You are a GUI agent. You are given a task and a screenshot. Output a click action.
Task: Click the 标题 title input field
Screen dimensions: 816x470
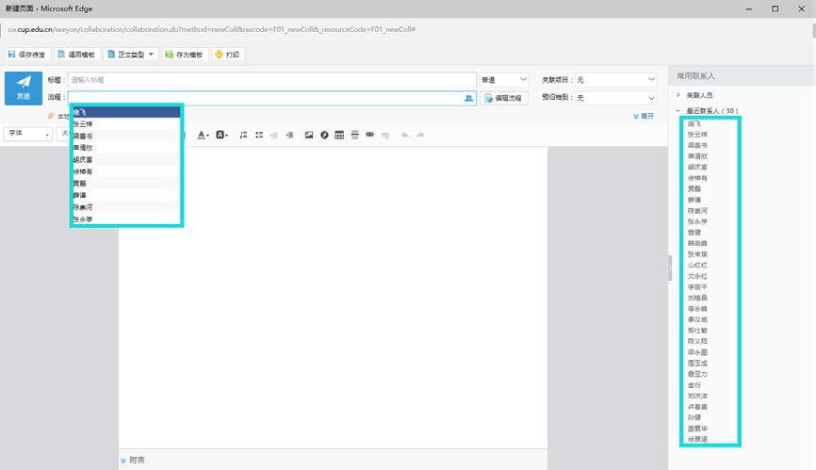(x=271, y=80)
